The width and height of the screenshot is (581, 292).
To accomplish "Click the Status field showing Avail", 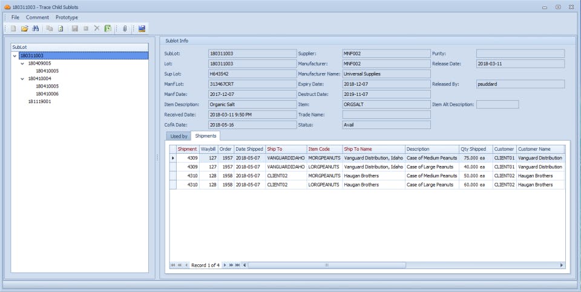I will click(387, 125).
